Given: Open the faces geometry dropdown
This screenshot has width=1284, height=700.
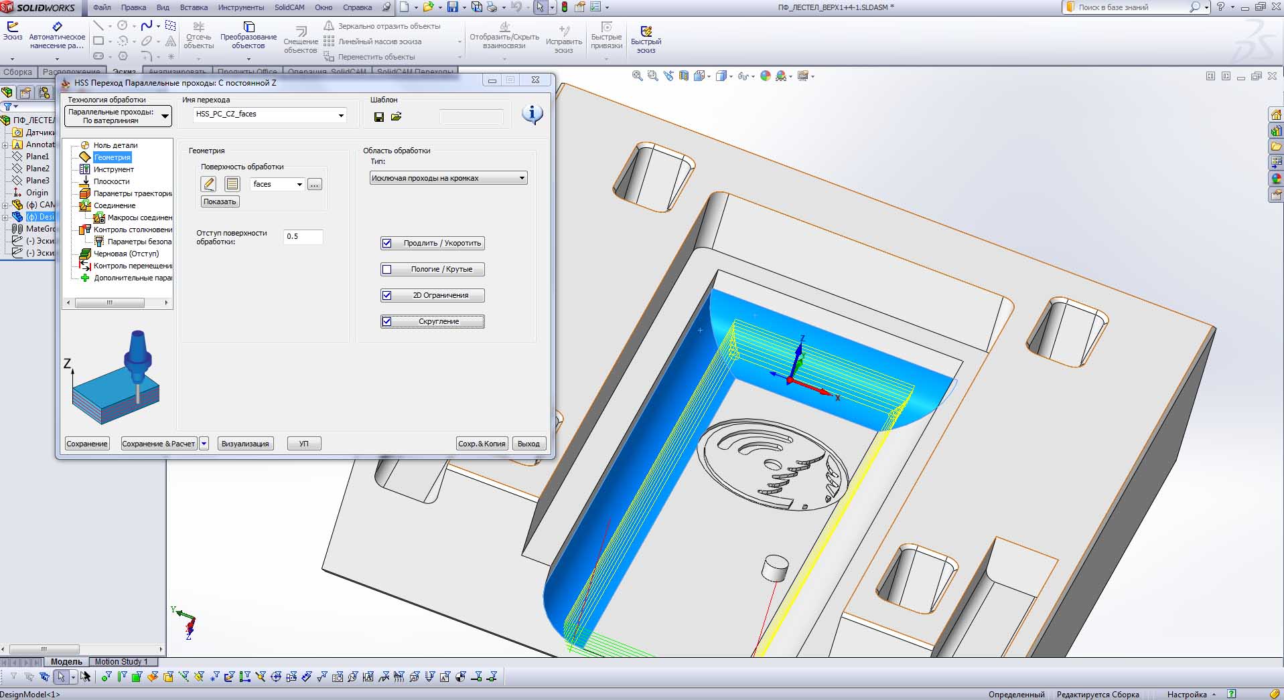Looking at the screenshot, I should pyautogui.click(x=299, y=184).
